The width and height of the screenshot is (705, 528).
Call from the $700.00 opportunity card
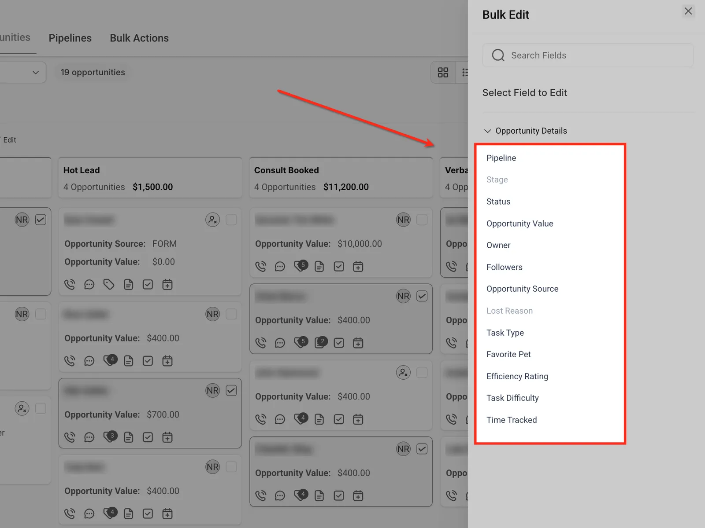tap(70, 437)
